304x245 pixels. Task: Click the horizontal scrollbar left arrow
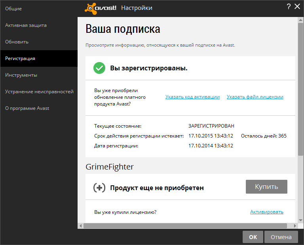point(80,226)
